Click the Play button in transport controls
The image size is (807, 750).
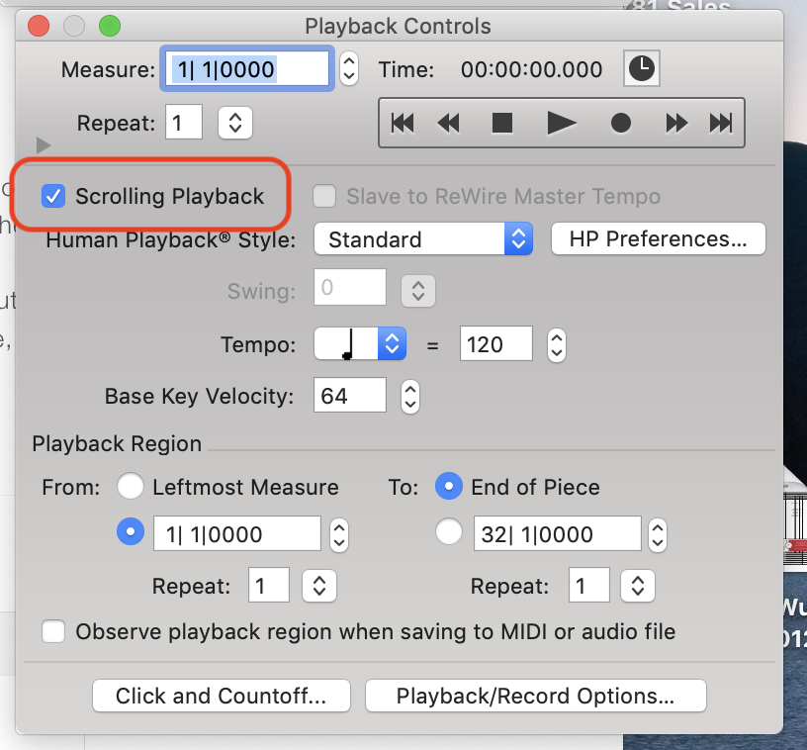click(x=561, y=123)
